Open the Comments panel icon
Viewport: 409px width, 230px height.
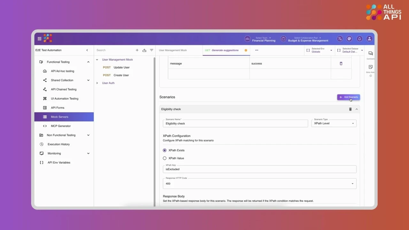tap(370, 54)
